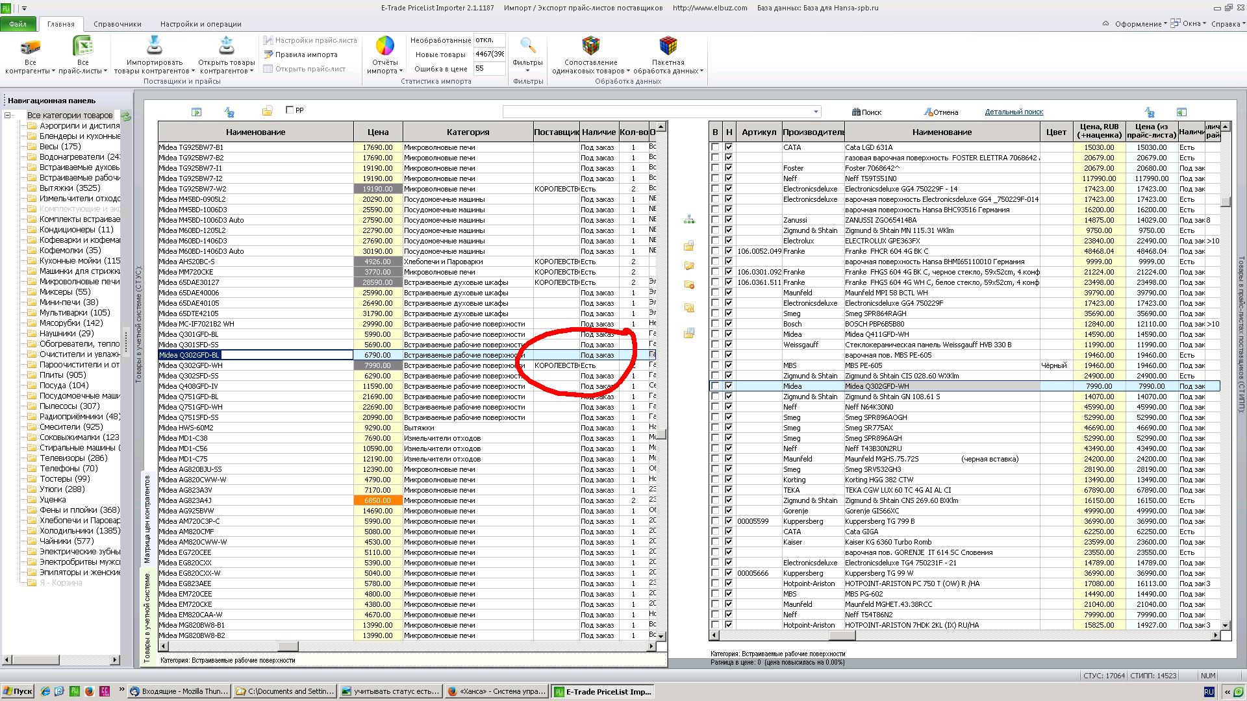The image size is (1247, 701).
Task: Switch to the Главная tab
Action: pyautogui.click(x=60, y=24)
